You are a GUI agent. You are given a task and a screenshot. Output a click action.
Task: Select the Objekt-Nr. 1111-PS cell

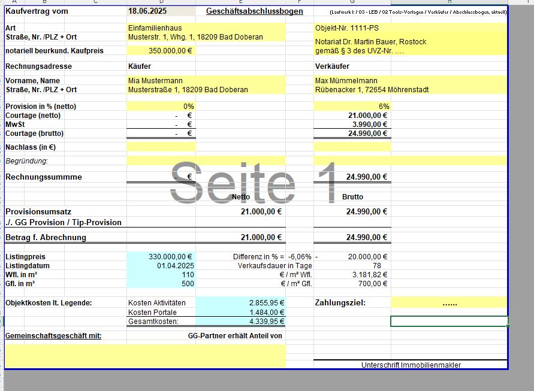click(x=348, y=28)
